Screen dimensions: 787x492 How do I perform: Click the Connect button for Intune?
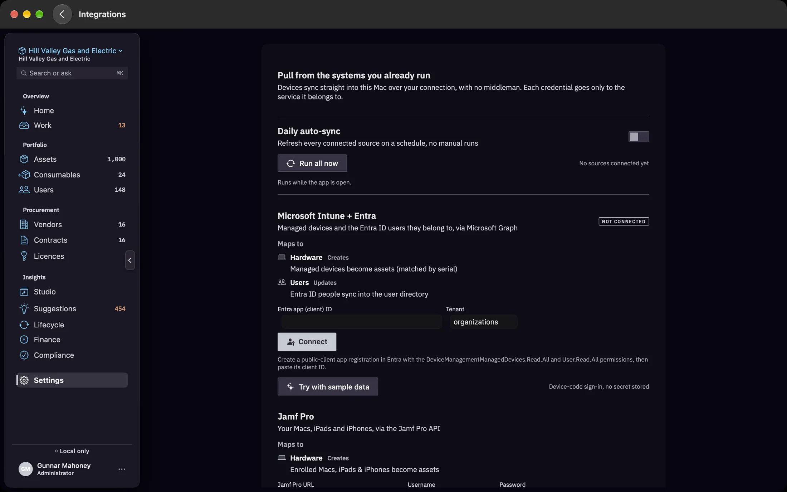click(x=307, y=342)
